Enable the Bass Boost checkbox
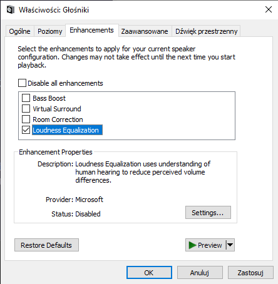278x284 pixels. pos(26,98)
